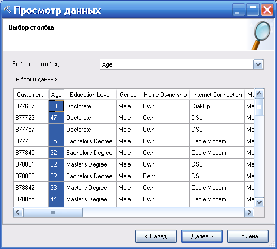The image size is (277, 249).
Task: Minimize the Просмотр данных window
Action: tap(238, 10)
